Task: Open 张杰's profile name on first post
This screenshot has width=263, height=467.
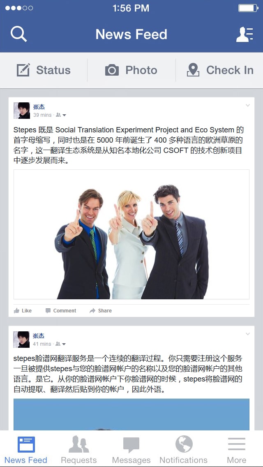Action: click(x=39, y=107)
